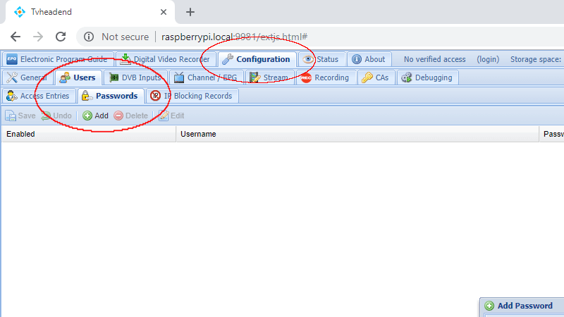Click the green Add button
The image size is (564, 317).
pyautogui.click(x=95, y=116)
